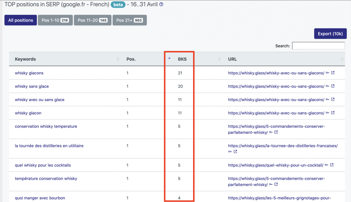Open the external link icon beside whisky glacons URL
The height and width of the screenshot is (202, 351).
(x=333, y=73)
